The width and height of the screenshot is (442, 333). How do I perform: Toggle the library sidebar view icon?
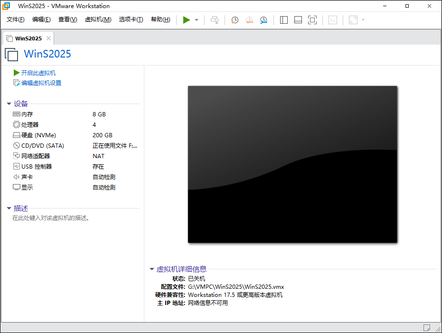(x=284, y=20)
